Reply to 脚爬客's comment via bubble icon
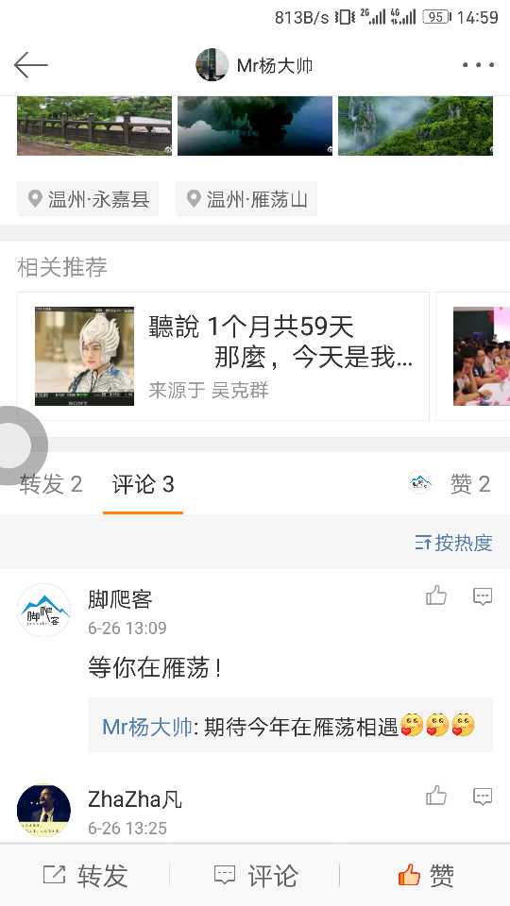The image size is (510, 906). point(483,596)
